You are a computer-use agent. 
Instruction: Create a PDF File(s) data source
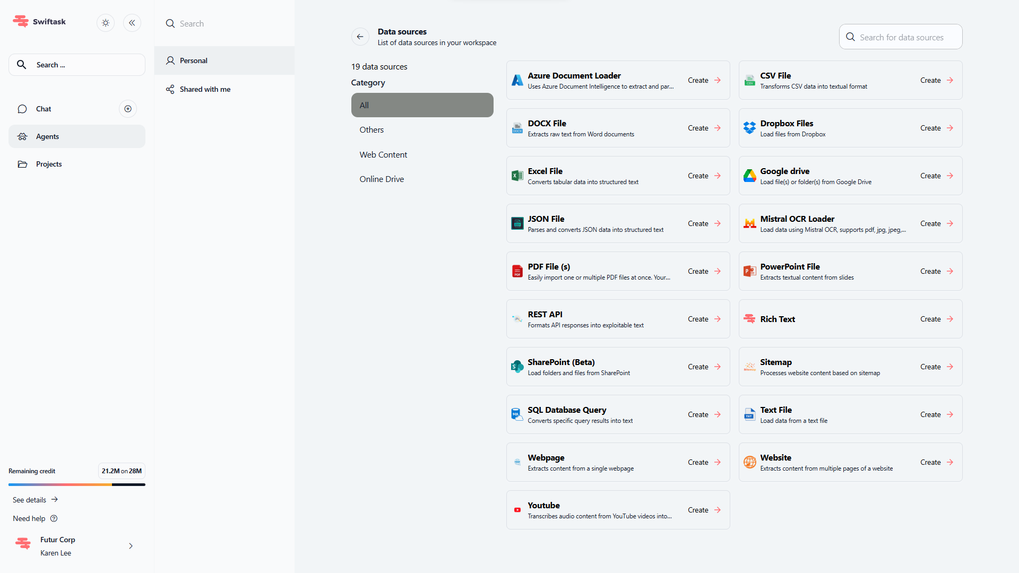click(704, 271)
